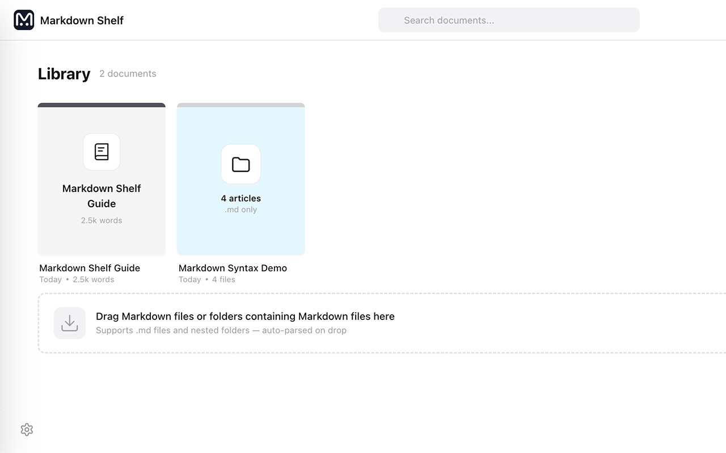Click 'Supports .md files and nested folders' text
The image size is (726, 453).
[221, 330]
